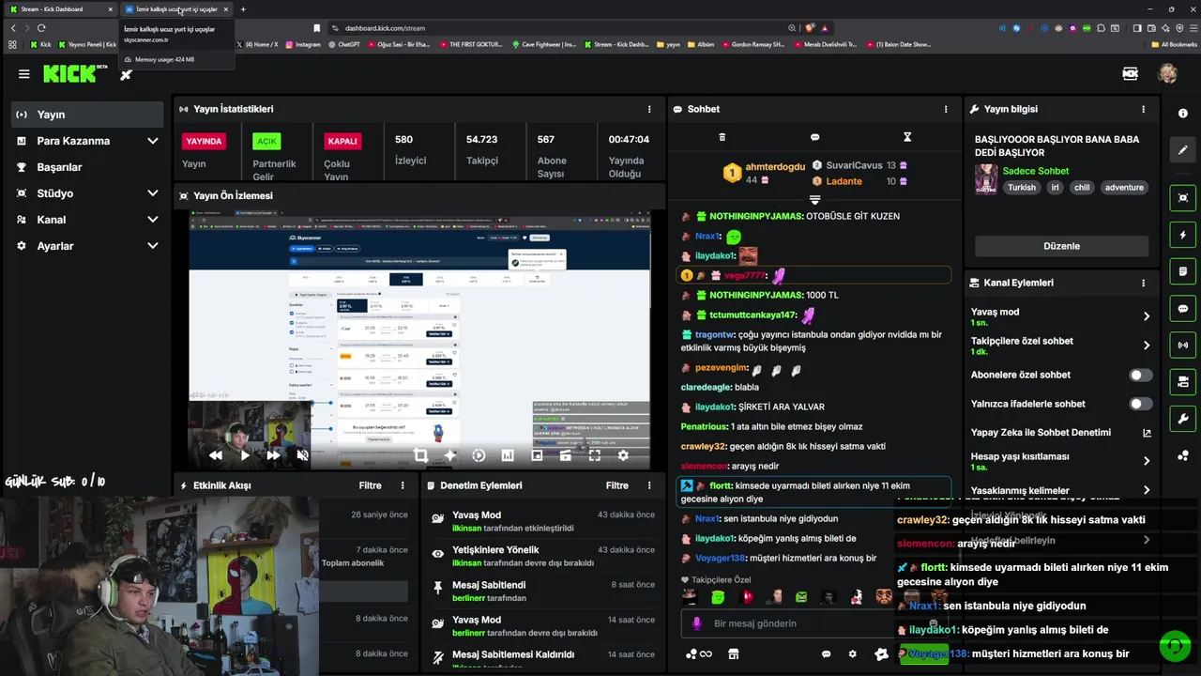Screen dimensions: 1201x676
Task: Open settings gear in stream preview controls
Action: tap(623, 455)
